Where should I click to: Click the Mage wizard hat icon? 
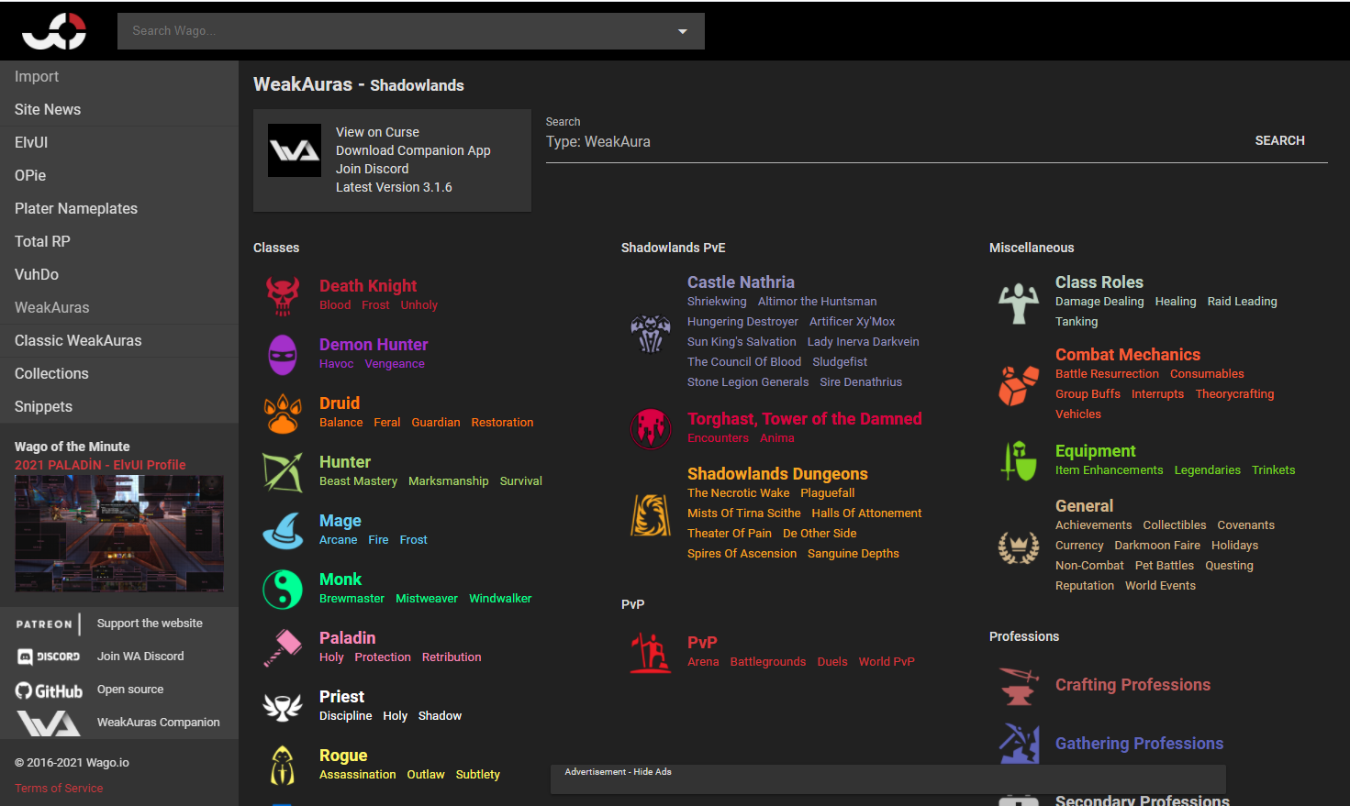click(283, 531)
